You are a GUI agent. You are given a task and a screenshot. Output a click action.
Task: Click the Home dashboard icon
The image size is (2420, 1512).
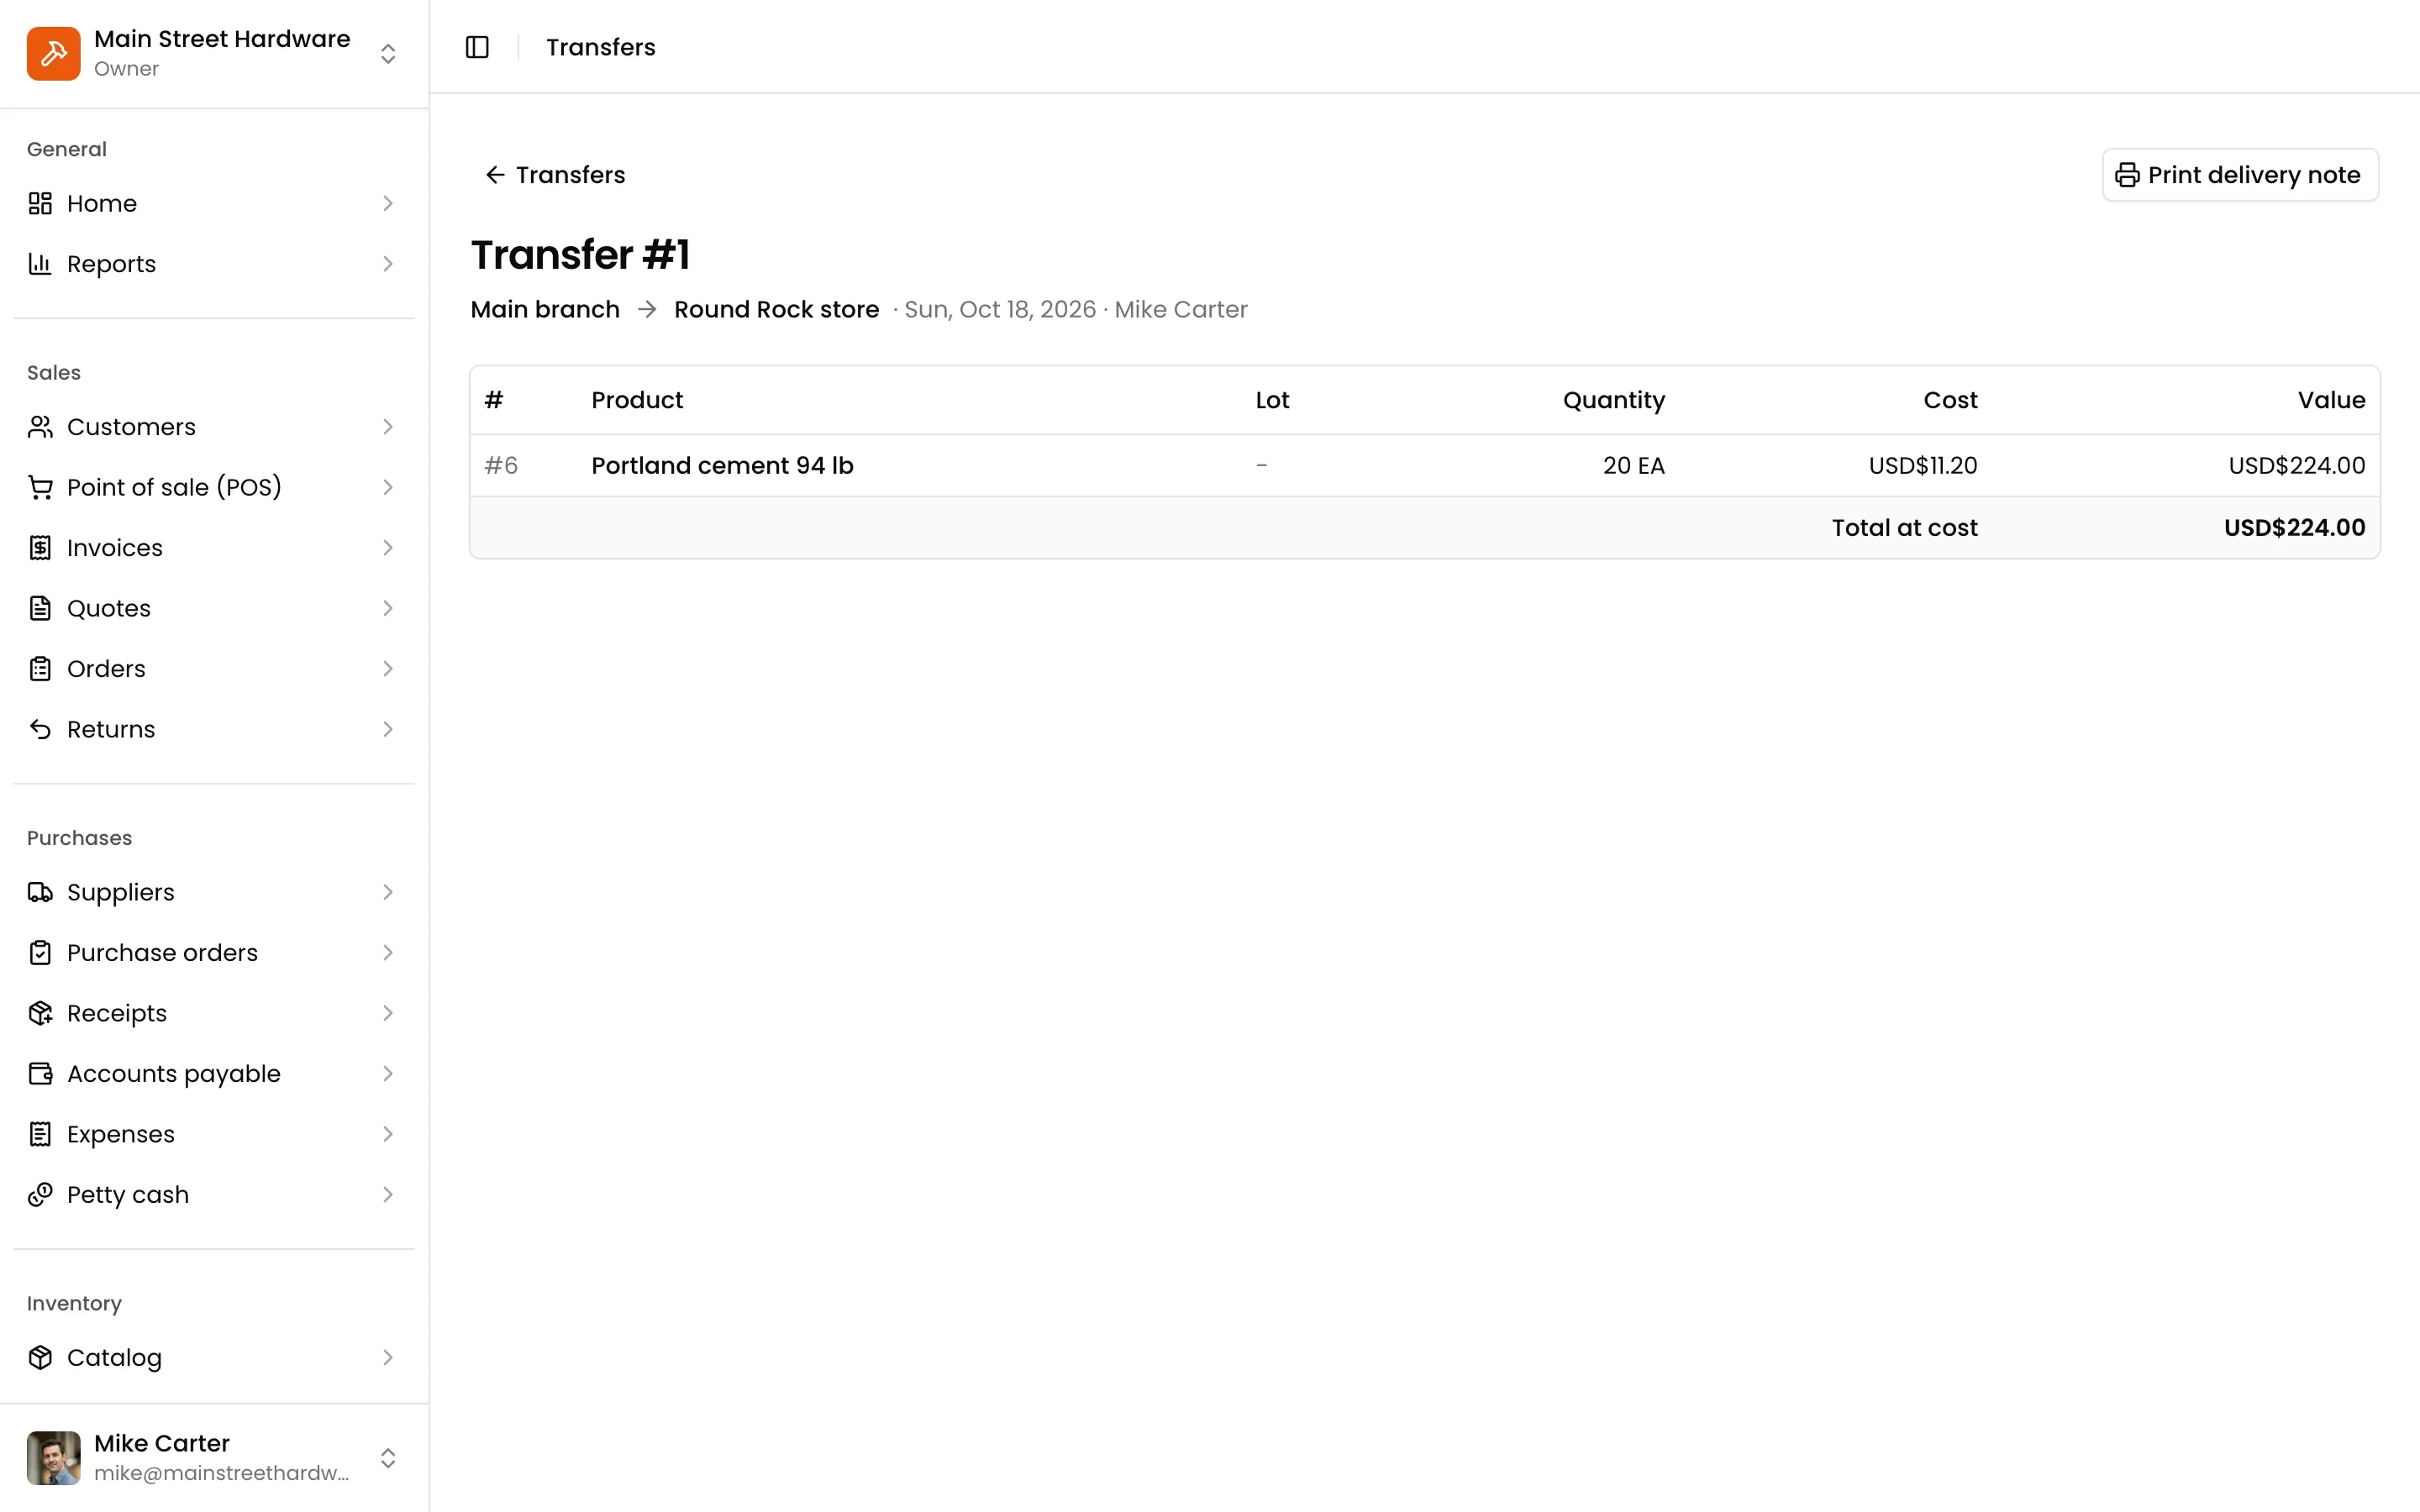click(x=40, y=203)
